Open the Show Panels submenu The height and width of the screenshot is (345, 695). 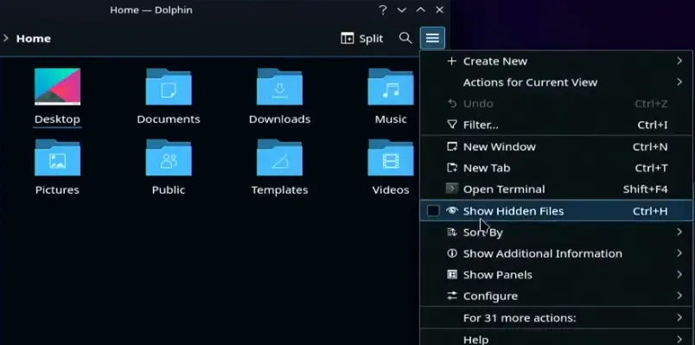click(557, 275)
